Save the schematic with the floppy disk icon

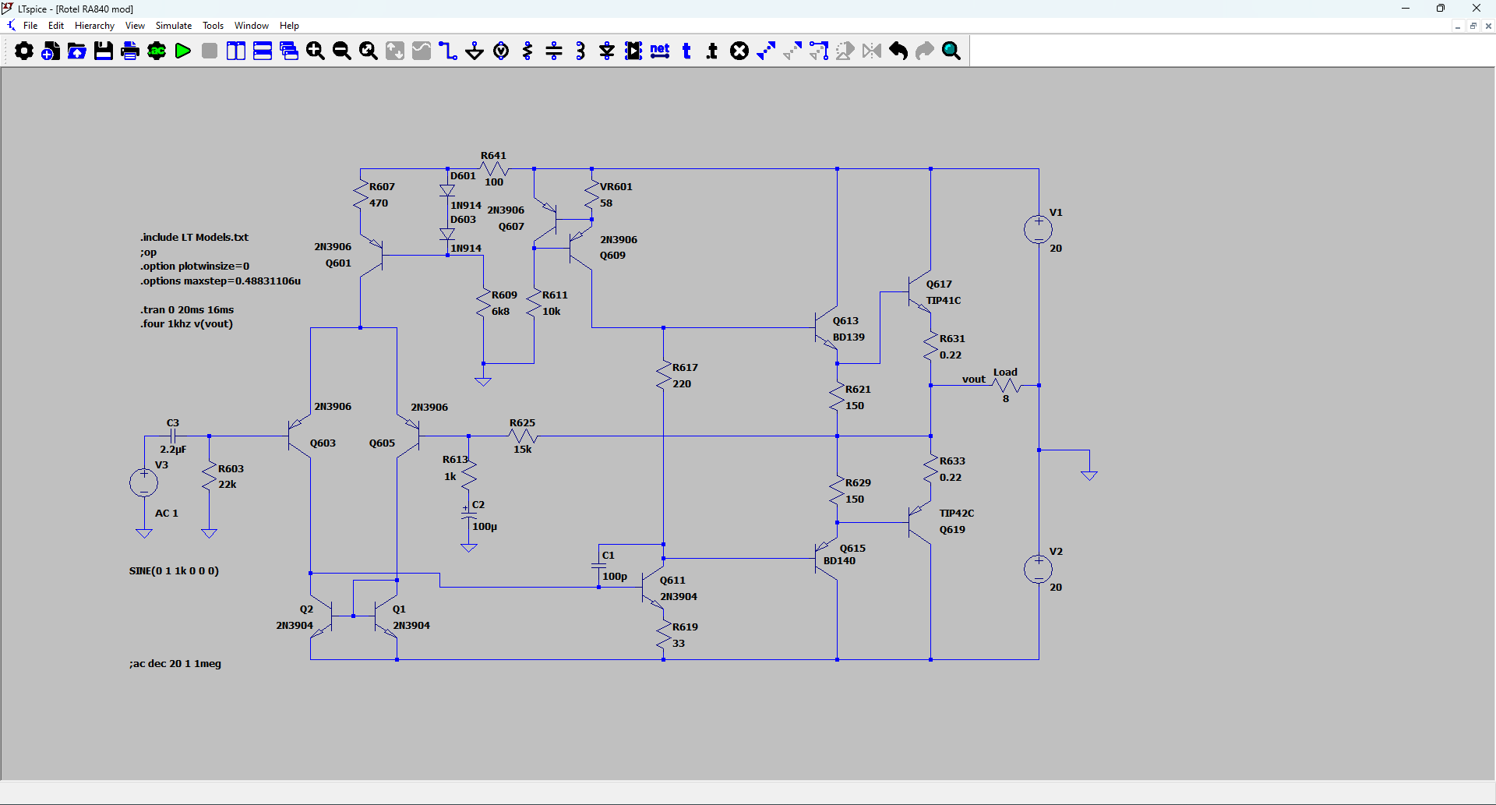click(104, 51)
